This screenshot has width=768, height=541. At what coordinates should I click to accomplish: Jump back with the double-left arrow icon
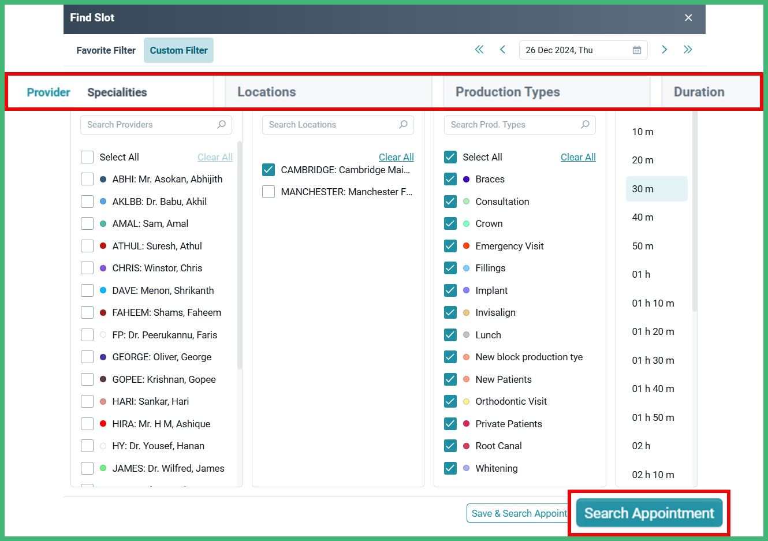[479, 50]
